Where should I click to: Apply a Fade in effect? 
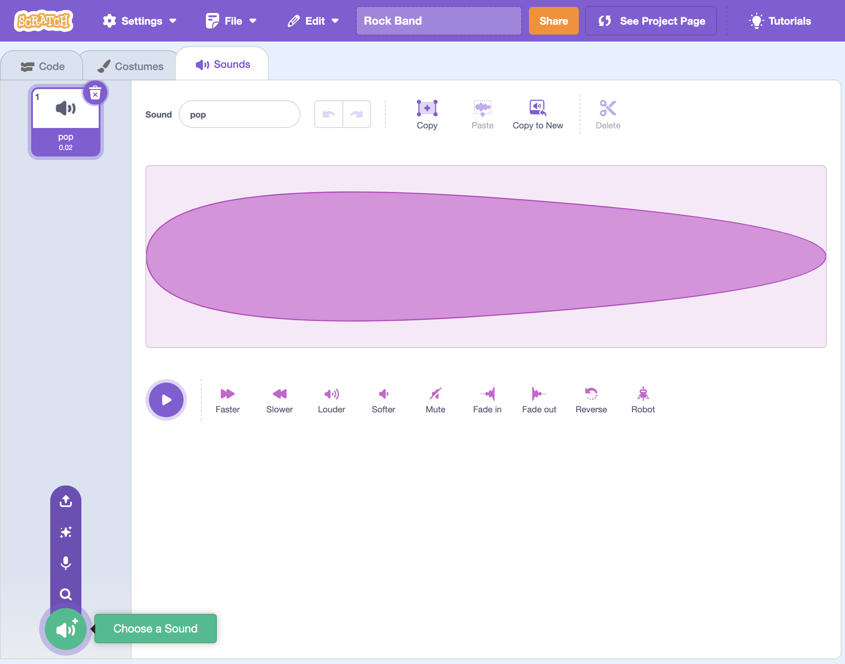(x=487, y=399)
